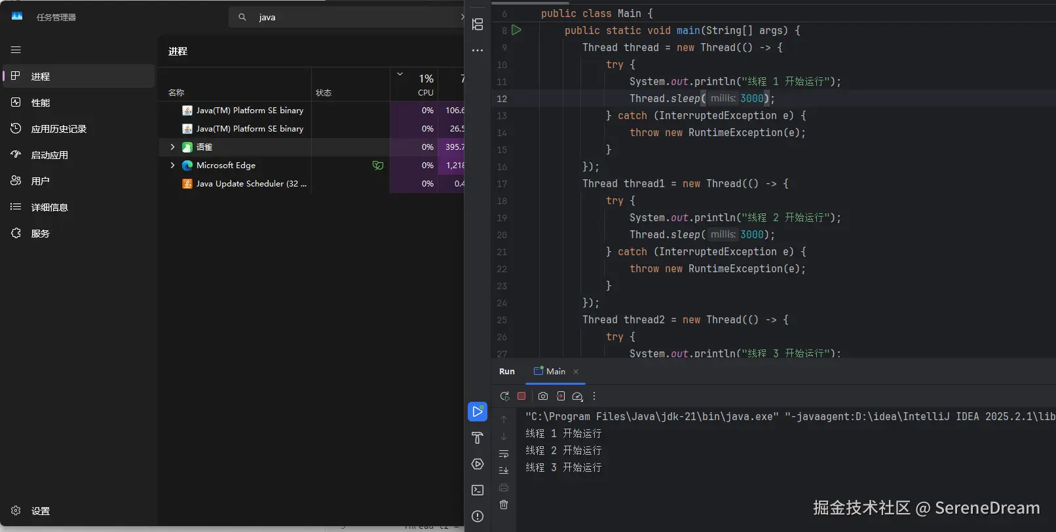Toggle soft-wrap in the Run console
The height and width of the screenshot is (532, 1056).
(x=504, y=453)
